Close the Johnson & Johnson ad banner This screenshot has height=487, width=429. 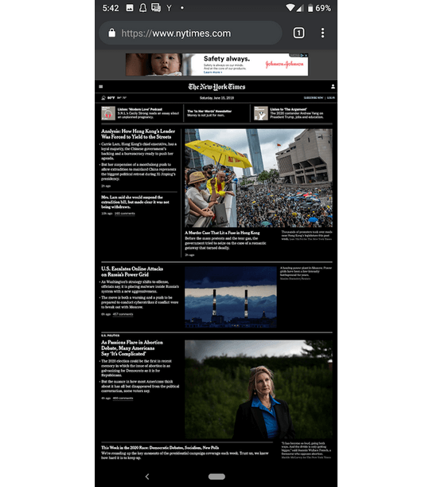click(x=306, y=55)
